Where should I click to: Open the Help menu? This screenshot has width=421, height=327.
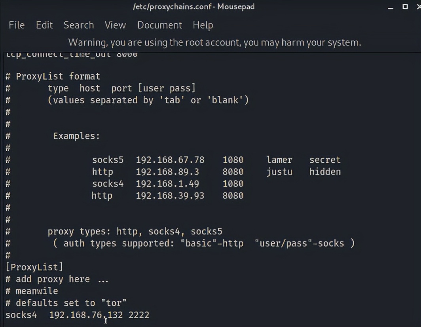pos(203,25)
